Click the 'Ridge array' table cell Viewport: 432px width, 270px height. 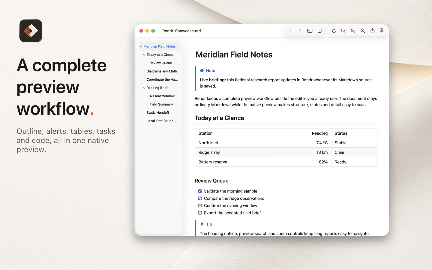236,152
